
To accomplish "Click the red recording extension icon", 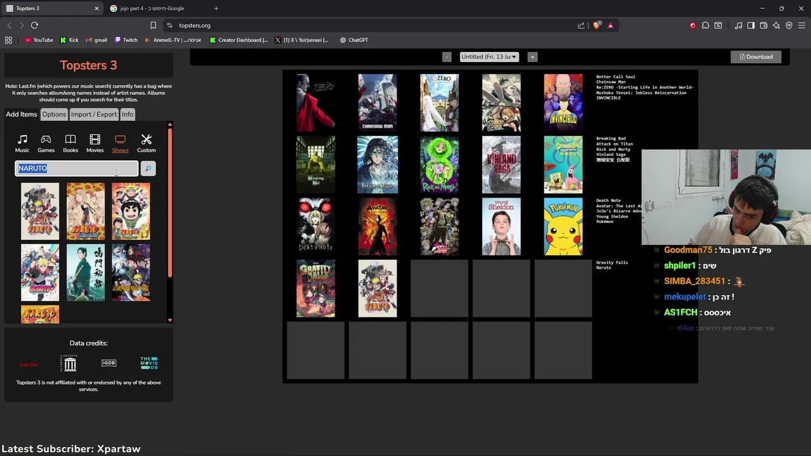I will point(693,25).
